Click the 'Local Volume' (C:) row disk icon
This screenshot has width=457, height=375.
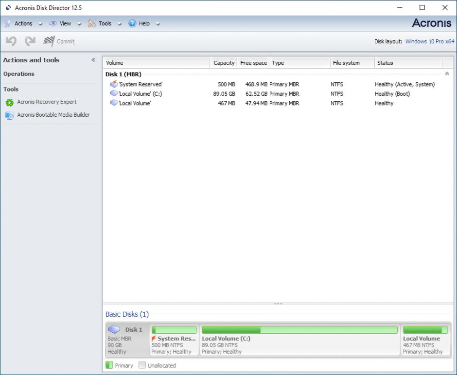click(114, 93)
